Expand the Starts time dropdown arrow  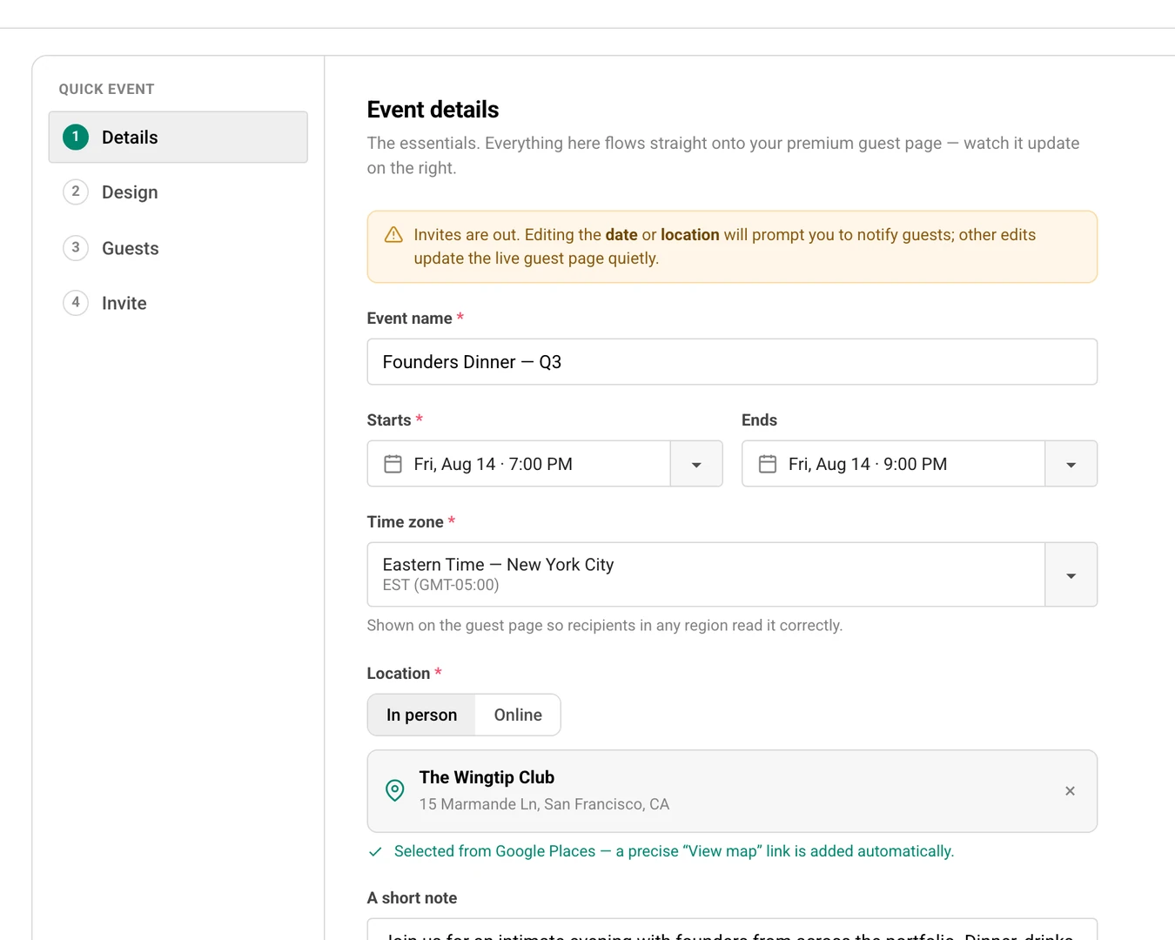pyautogui.click(x=696, y=464)
